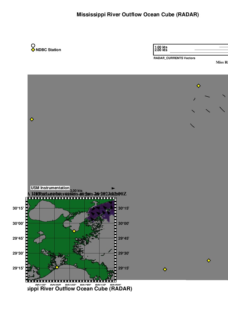Click the main title Mississippi River Outflow Ocean Cube
Viewport: 228px width, 323px height.
point(138,15)
